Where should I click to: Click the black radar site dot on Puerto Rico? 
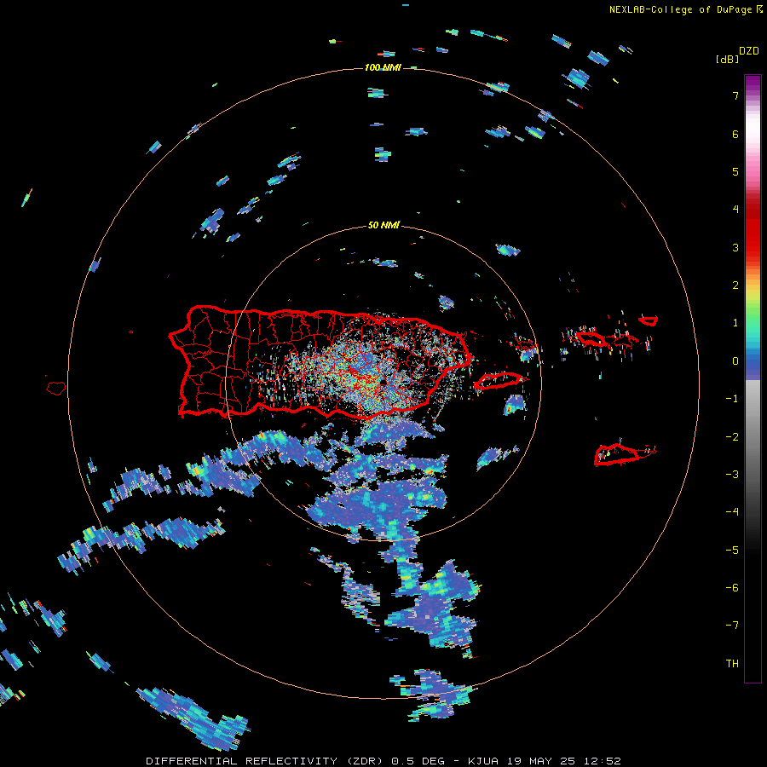pos(383,381)
